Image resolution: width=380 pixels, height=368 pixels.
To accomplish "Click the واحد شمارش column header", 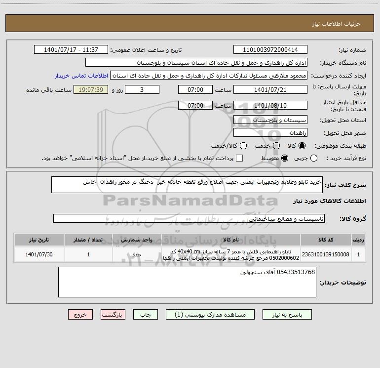I will tap(137, 240).
